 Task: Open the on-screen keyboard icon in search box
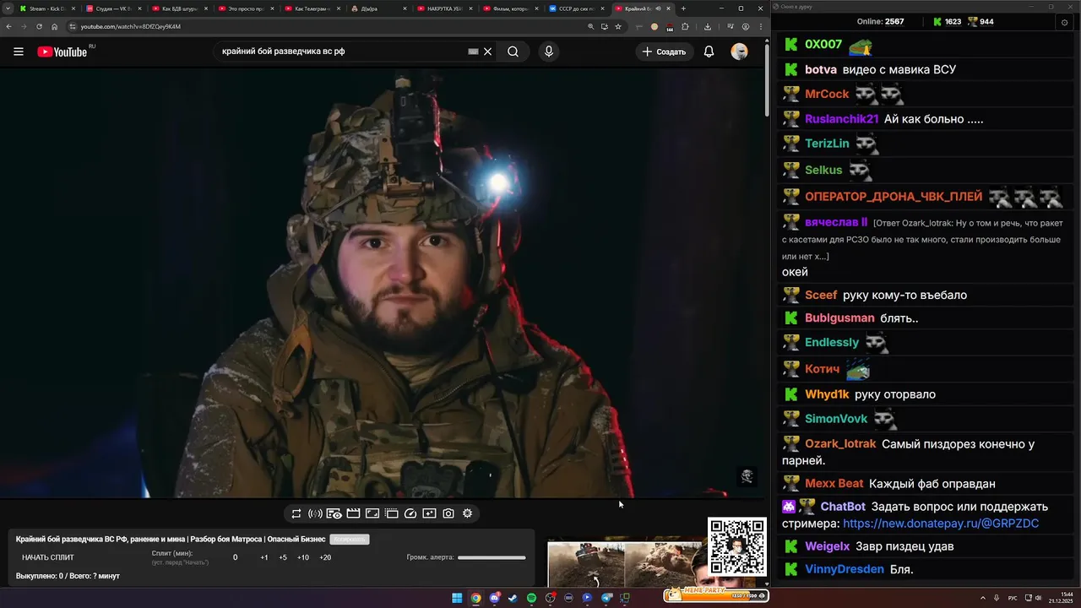473,52
